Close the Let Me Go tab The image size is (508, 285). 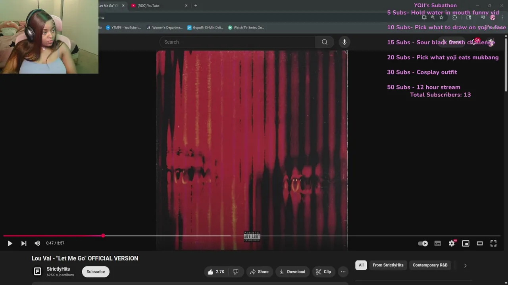(x=123, y=6)
